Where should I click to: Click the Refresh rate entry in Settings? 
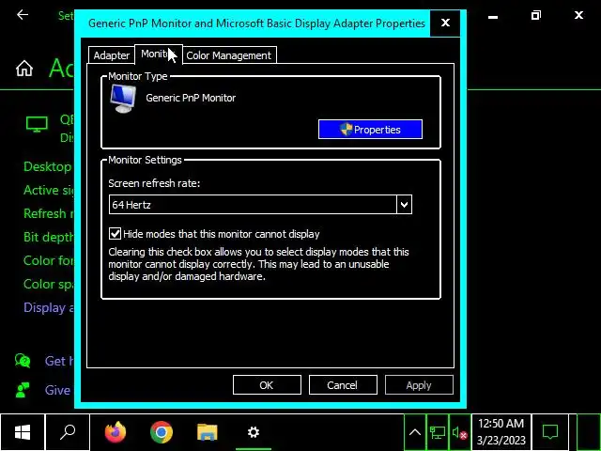click(48, 213)
